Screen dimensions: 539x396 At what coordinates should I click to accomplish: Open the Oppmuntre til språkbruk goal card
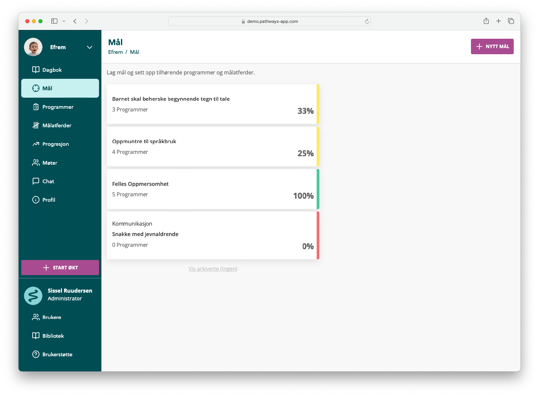213,146
